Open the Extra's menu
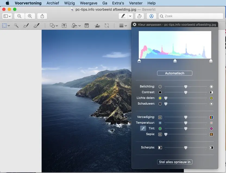The image size is (226, 173). point(118,3)
